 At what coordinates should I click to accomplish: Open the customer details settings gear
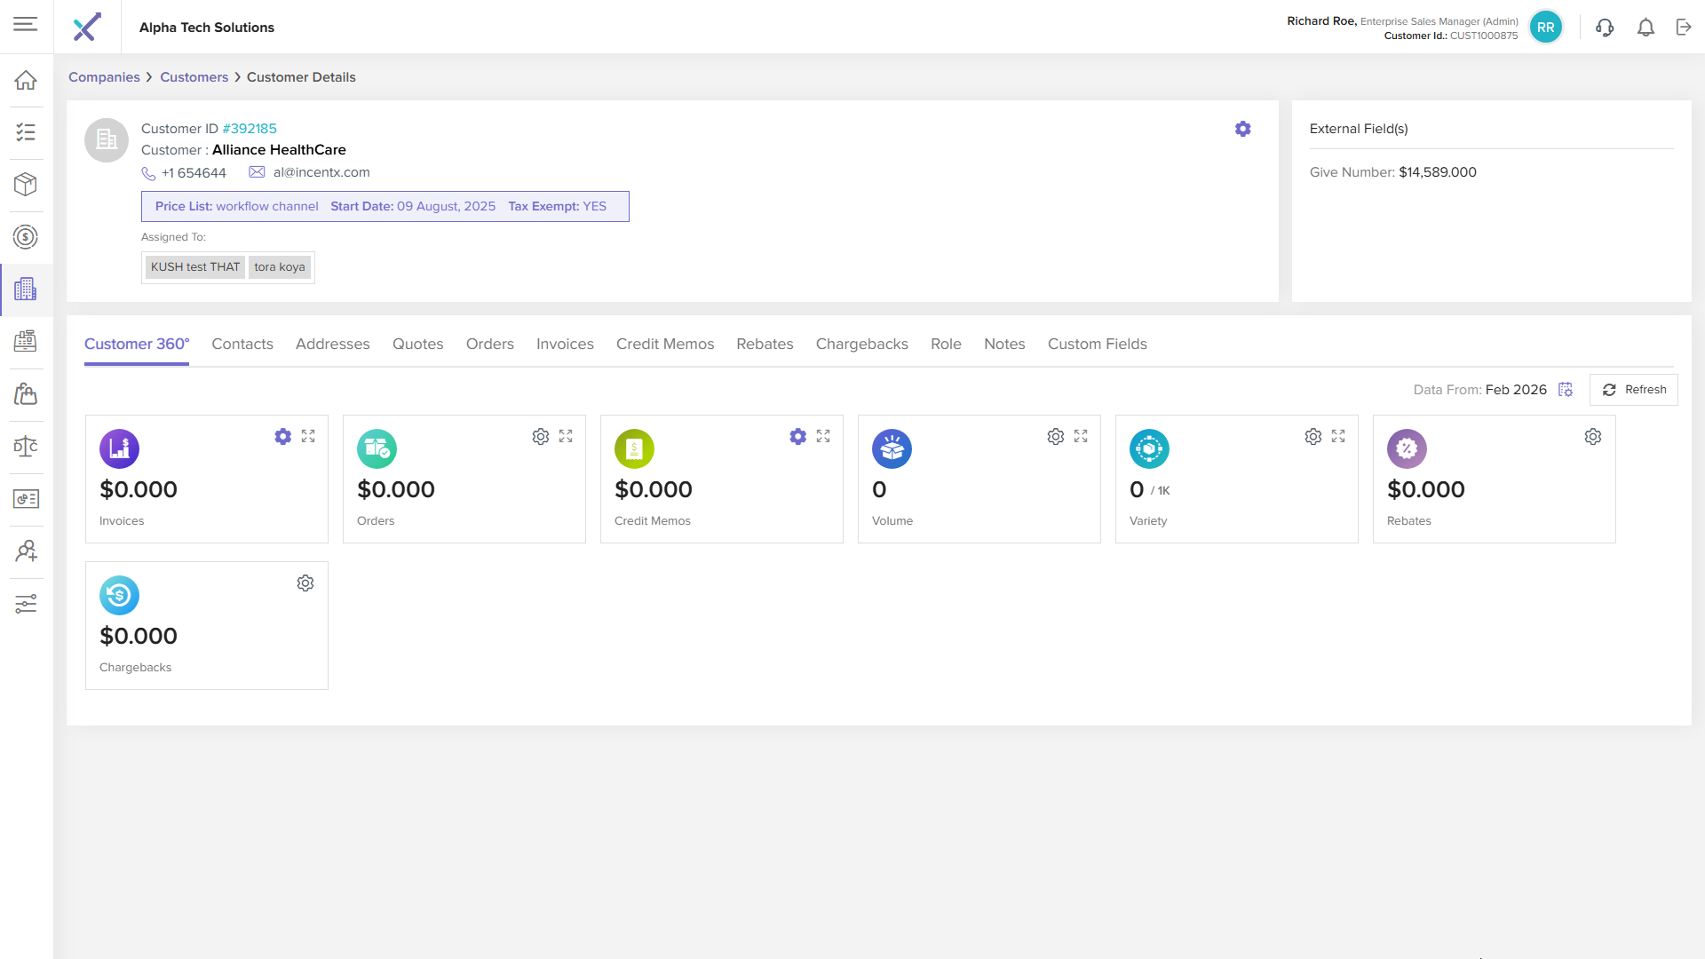pos(1242,129)
